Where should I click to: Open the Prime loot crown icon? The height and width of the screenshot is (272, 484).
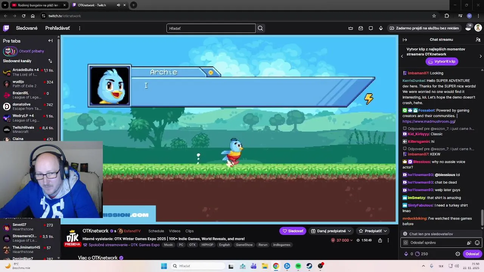point(351,28)
